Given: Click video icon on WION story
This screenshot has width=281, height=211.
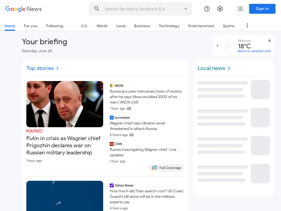Looking at the screenshot, I should [x=129, y=109].
